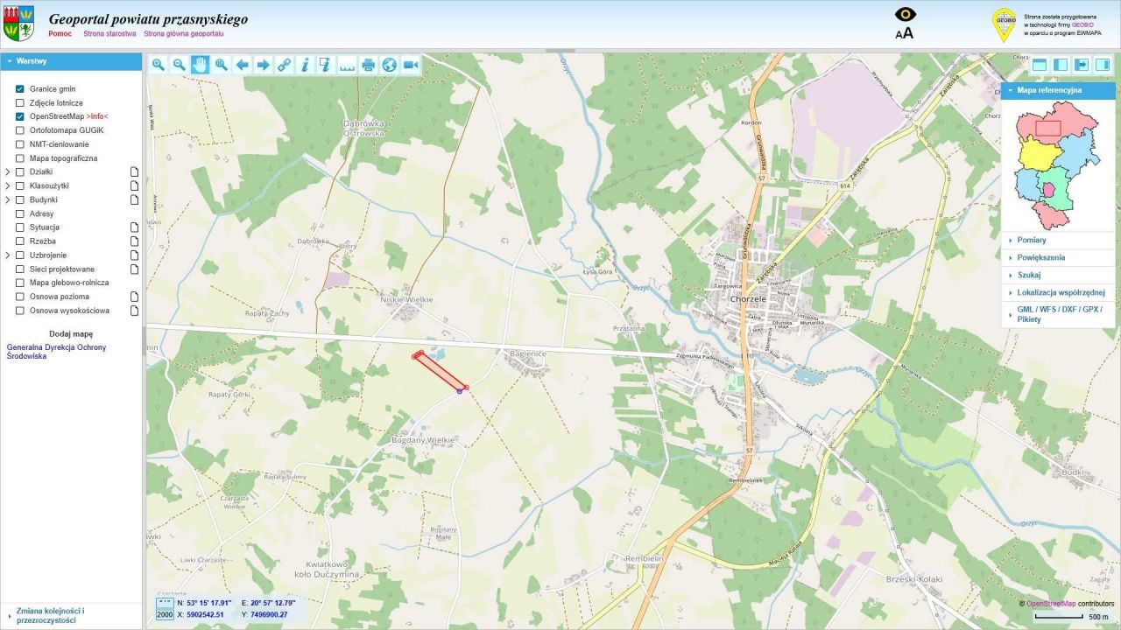
Task: Expand the Pomiary section
Action: point(1058,240)
